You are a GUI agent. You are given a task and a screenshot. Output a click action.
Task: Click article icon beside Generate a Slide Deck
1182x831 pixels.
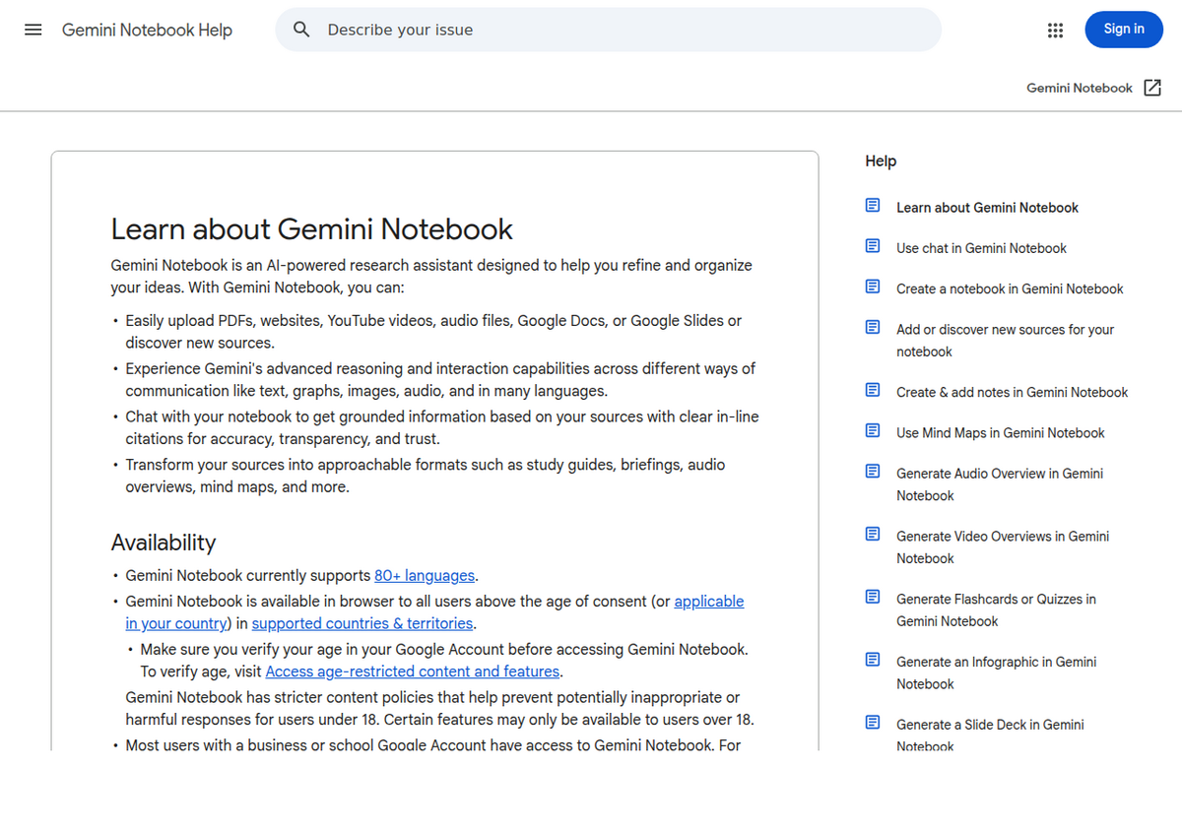coord(873,722)
